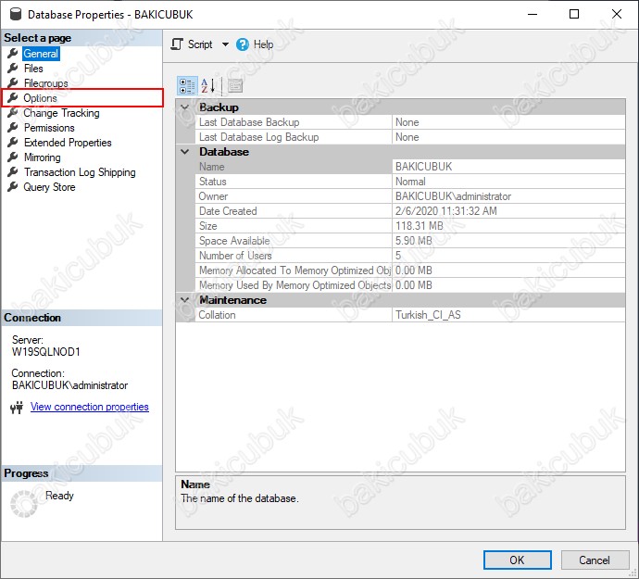Click the wrench icon beside Options
Viewport: 639px width, 579px height.
pyautogui.click(x=13, y=98)
